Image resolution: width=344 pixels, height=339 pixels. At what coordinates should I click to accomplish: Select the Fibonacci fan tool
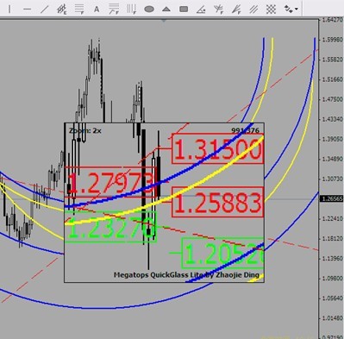(218, 9)
